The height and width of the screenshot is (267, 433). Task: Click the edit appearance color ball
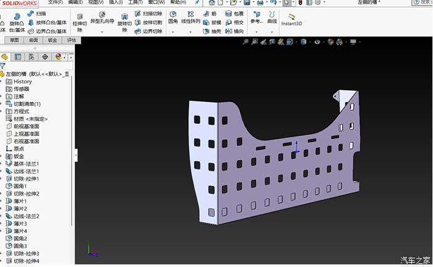(331, 42)
